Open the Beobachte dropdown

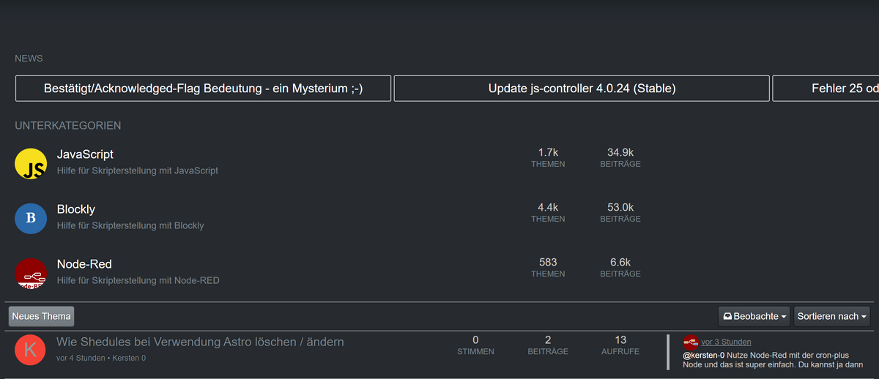click(x=754, y=316)
